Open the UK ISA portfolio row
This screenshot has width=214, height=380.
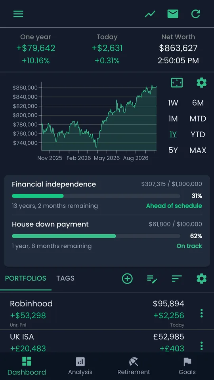point(107,342)
